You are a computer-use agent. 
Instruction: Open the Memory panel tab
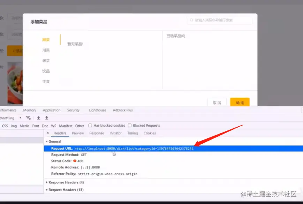[30, 110]
